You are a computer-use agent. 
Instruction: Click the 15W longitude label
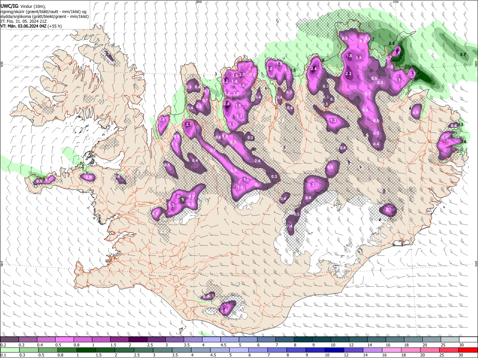pyautogui.click(x=395, y=2)
